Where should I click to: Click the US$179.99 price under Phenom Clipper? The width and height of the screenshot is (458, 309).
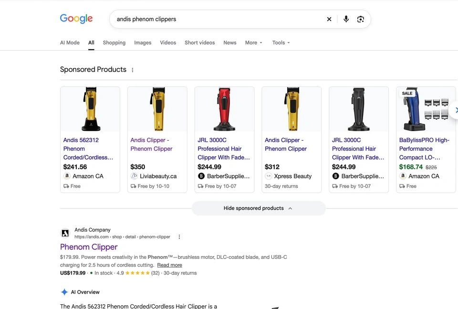tap(73, 273)
